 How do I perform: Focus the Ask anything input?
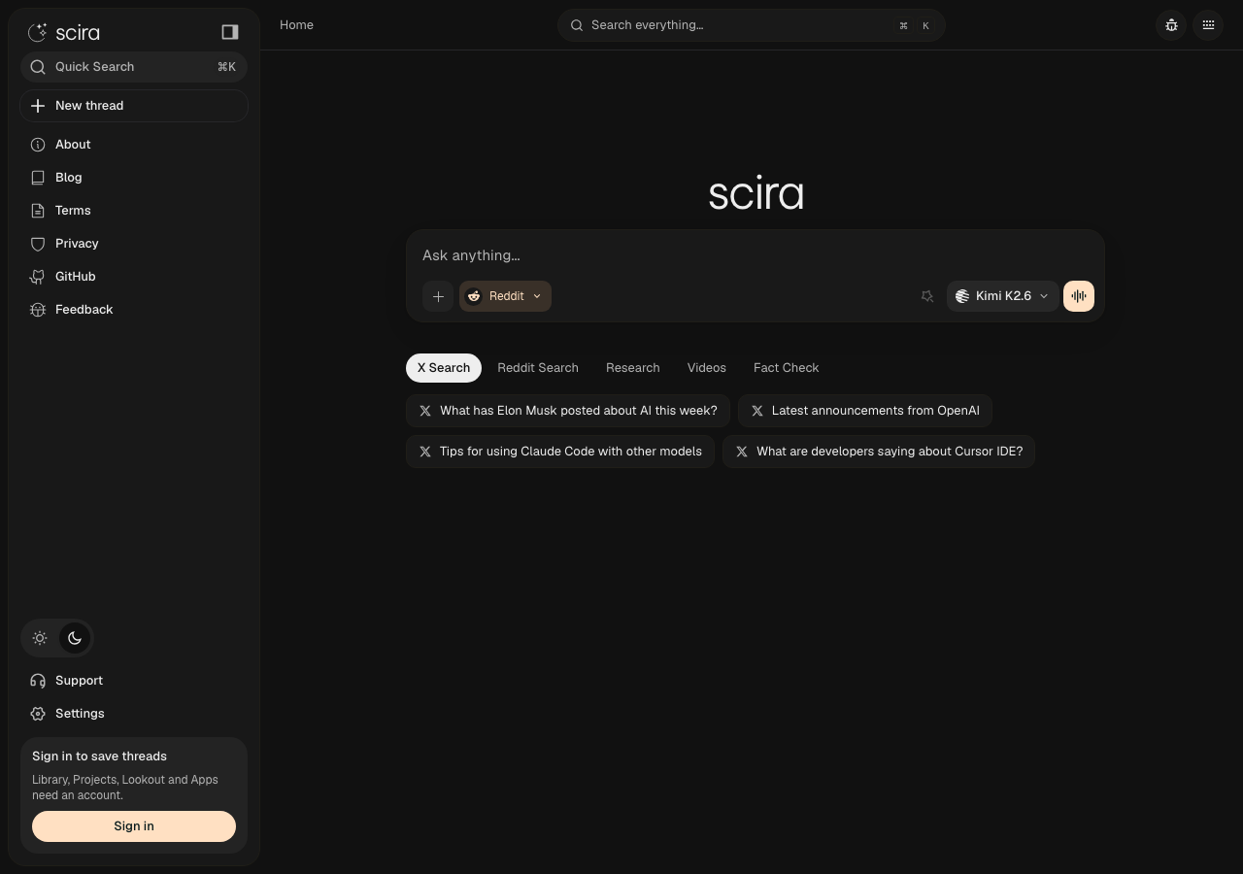(x=756, y=255)
